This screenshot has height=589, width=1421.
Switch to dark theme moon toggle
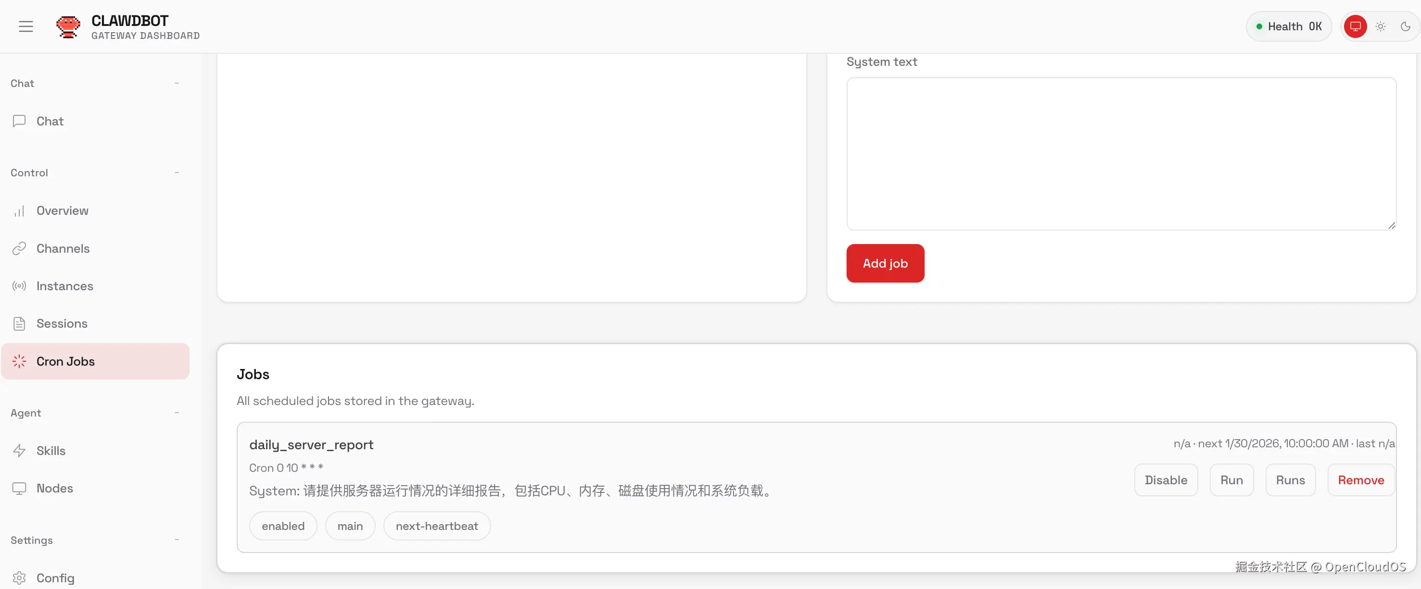[1405, 26]
